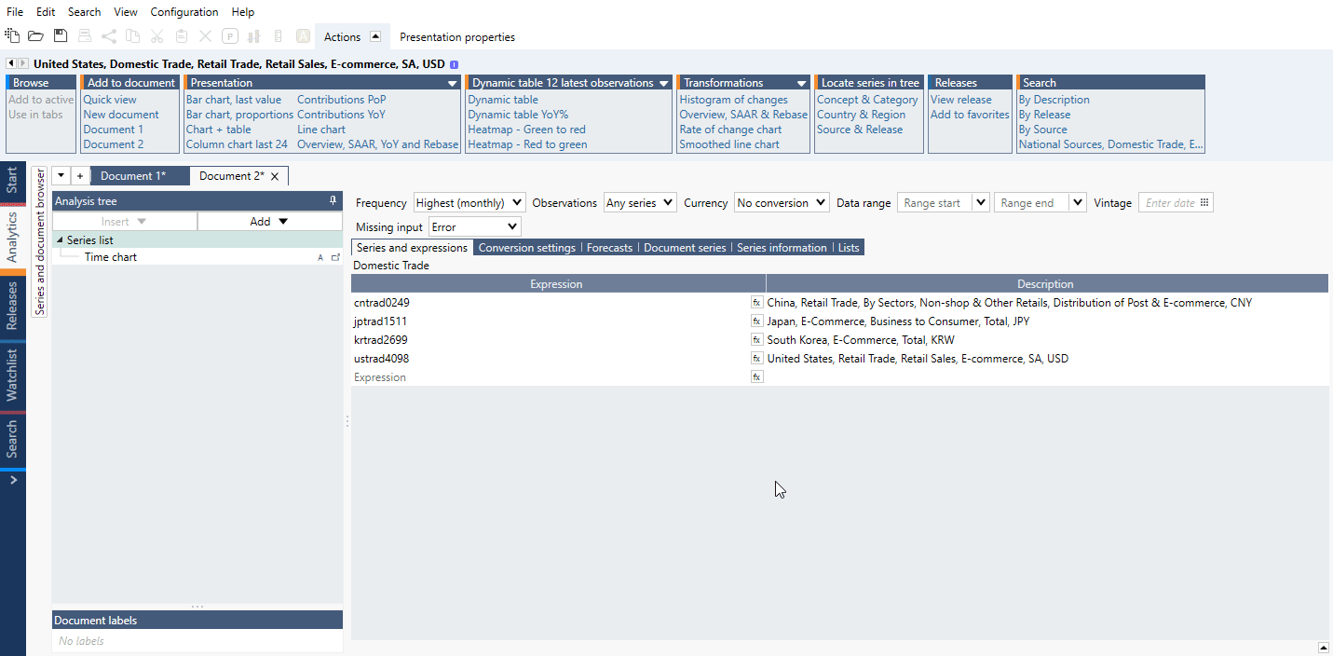
Task: Click Search By Description link
Action: pyautogui.click(x=1054, y=100)
